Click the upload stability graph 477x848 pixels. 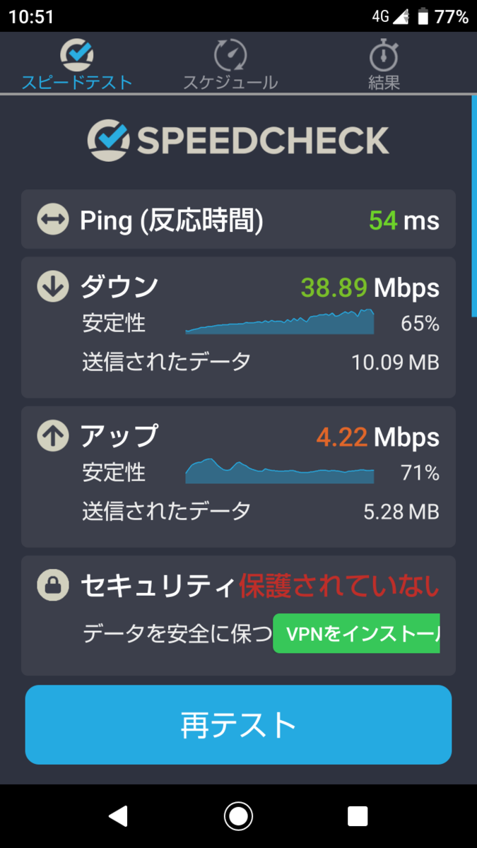(278, 469)
